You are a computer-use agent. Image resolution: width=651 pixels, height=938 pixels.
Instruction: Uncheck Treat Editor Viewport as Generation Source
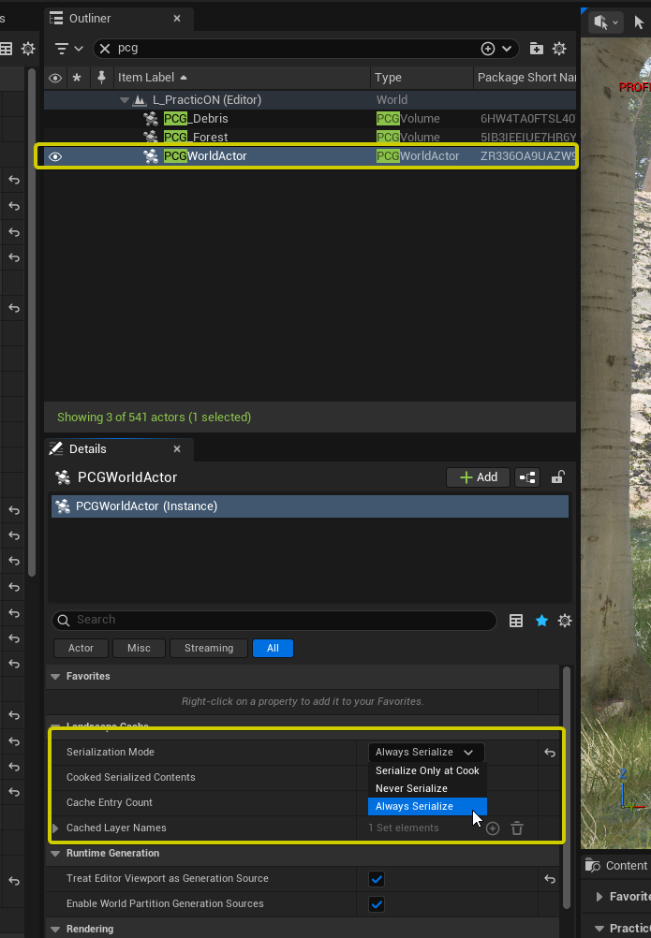(377, 879)
